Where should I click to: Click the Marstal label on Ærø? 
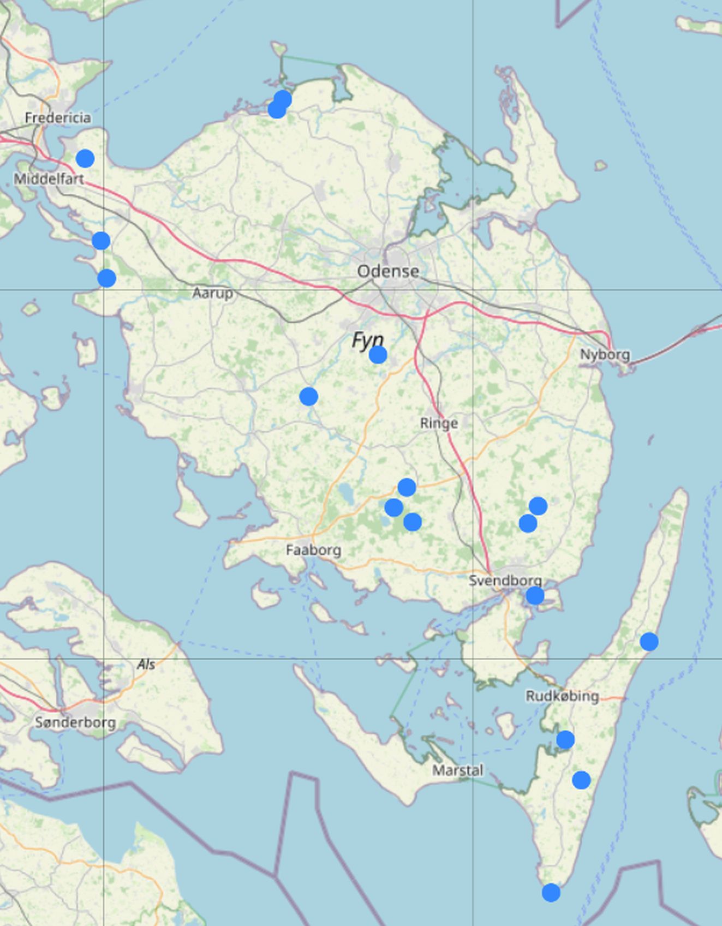click(457, 770)
